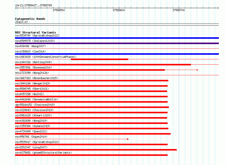Click the nsv4275682 red variant bar
The height and width of the screenshot is (165, 226).
pyautogui.click(x=91, y=155)
